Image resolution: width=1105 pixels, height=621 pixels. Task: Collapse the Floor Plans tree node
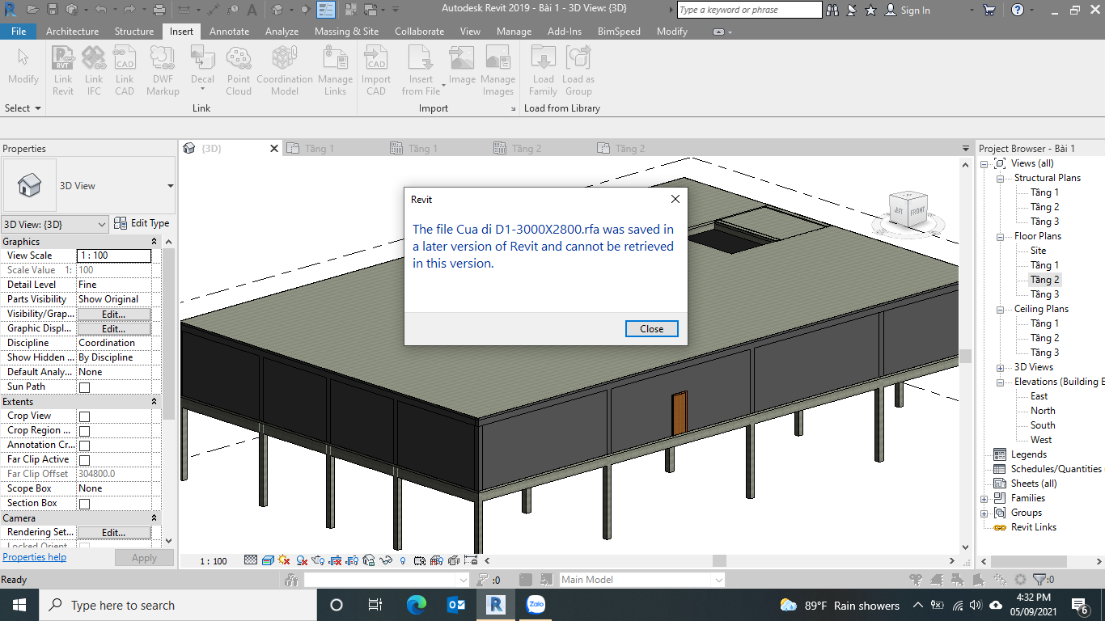[1000, 236]
